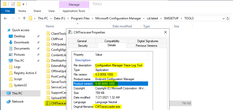
Task: Click 'Microsoft Configuration Manager' breadcrumb
Action: [118, 18]
